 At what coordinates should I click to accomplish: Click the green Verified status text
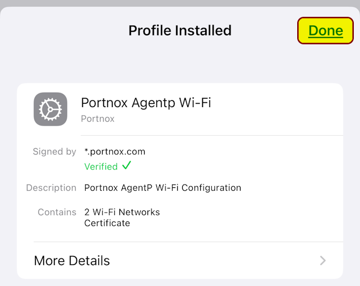(x=101, y=167)
